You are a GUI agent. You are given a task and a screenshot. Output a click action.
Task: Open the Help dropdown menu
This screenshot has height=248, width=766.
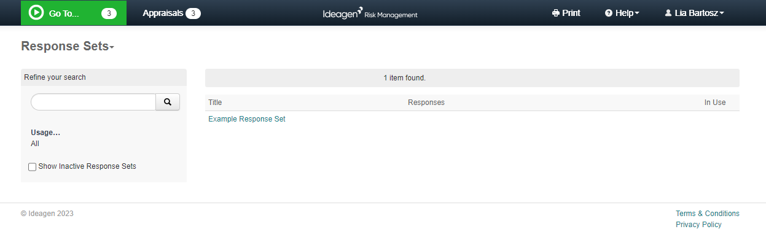[622, 13]
